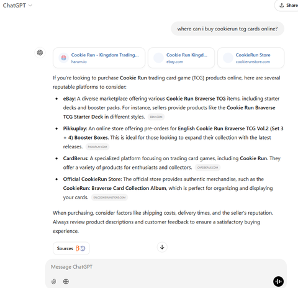This screenshot has height=288, width=298.
Task: Click the harum.io favicon on the first source card
Action: pos(63,58)
